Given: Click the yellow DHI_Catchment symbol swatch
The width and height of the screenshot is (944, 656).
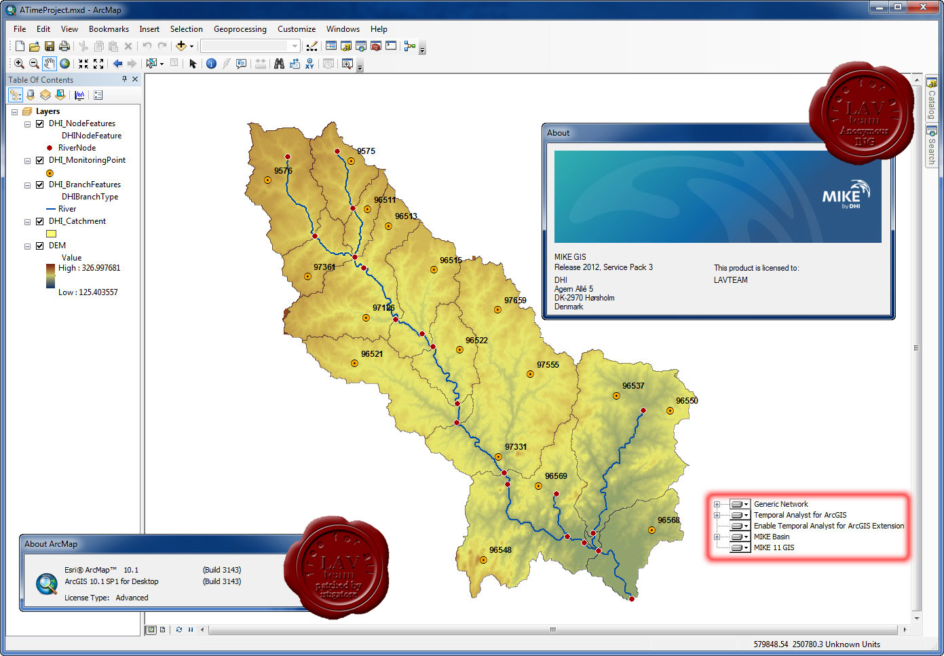Looking at the screenshot, I should point(51,233).
